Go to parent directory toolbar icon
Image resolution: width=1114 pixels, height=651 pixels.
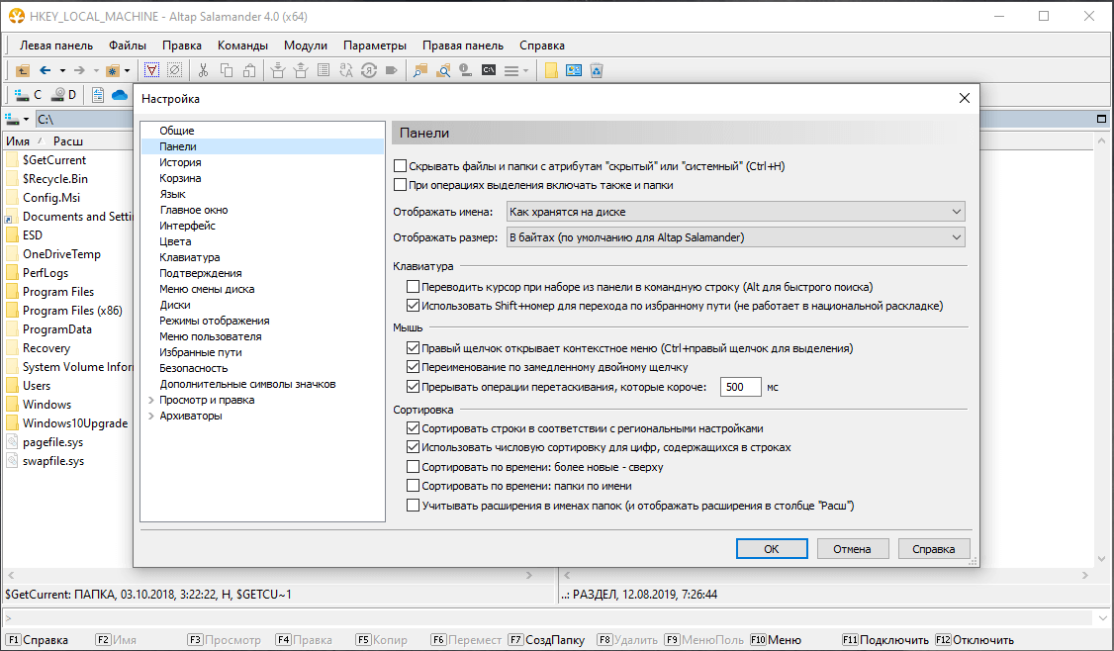point(23,70)
